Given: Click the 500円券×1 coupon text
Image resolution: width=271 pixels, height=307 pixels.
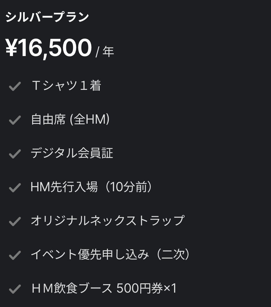Looking at the screenshot, I should [146, 288].
